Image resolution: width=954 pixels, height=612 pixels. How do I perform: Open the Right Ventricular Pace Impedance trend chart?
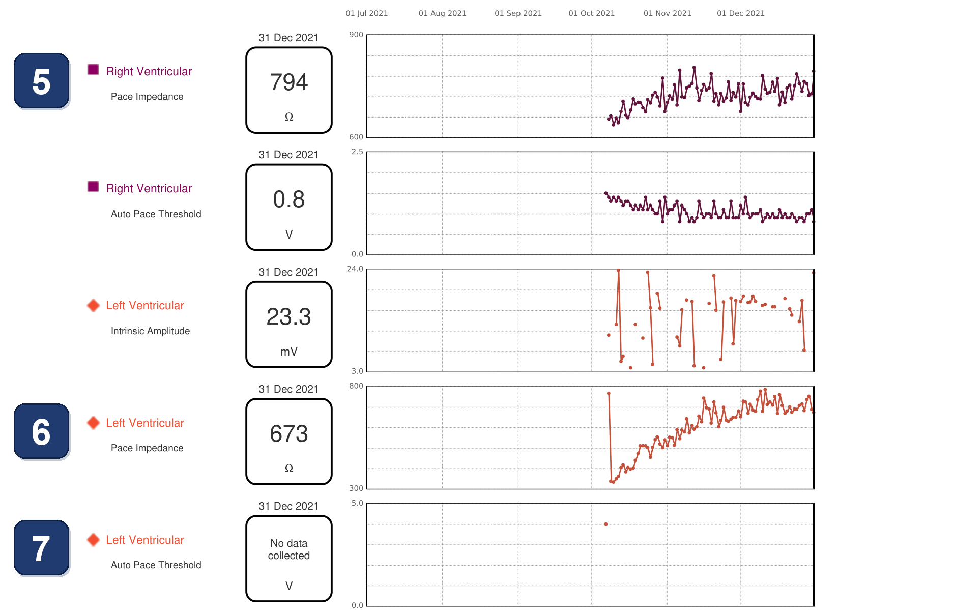pos(590,86)
